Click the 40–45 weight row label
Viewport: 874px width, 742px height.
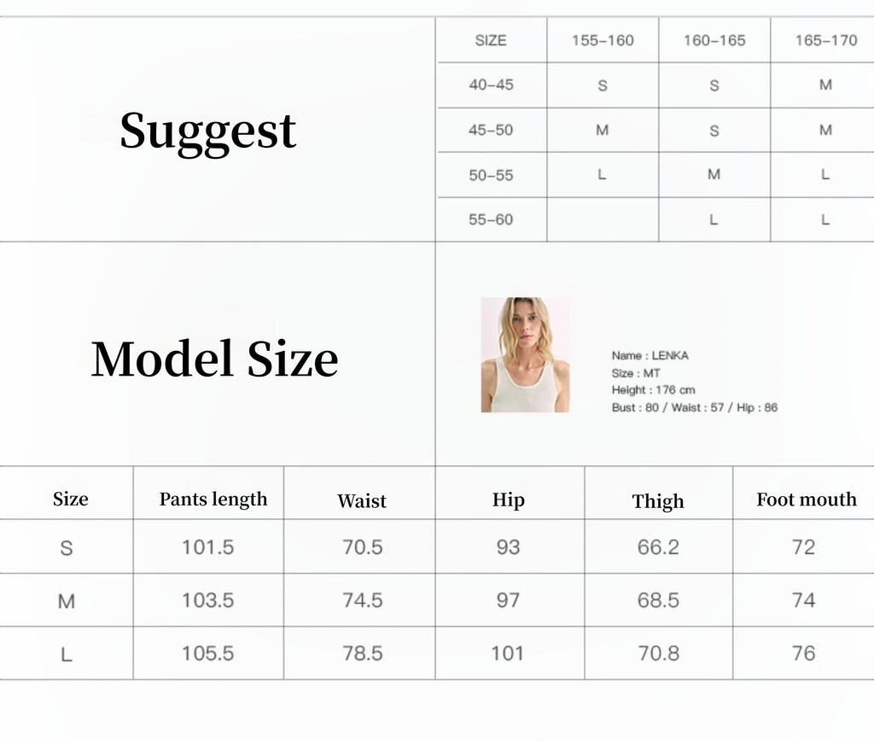point(491,85)
